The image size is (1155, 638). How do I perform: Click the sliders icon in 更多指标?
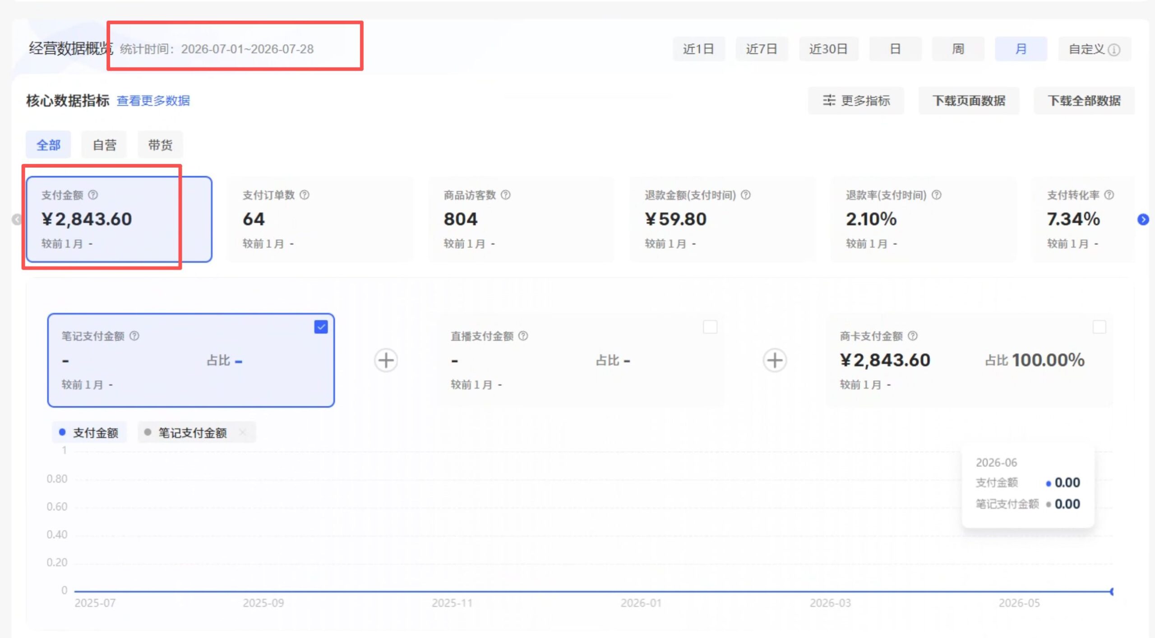[829, 100]
